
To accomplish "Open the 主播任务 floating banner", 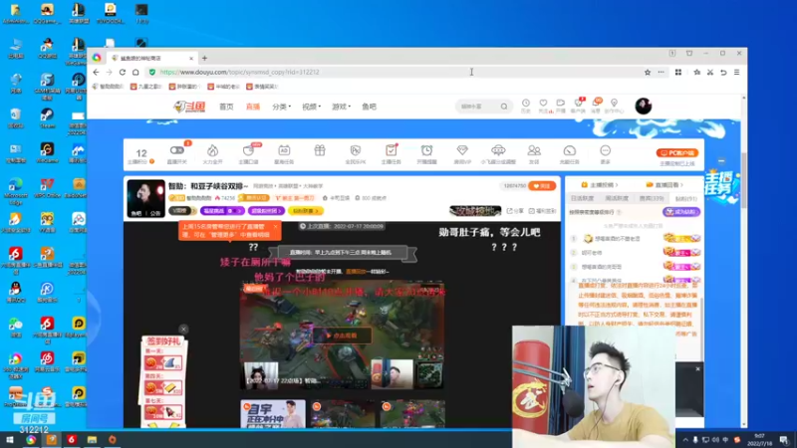I will 720,186.
